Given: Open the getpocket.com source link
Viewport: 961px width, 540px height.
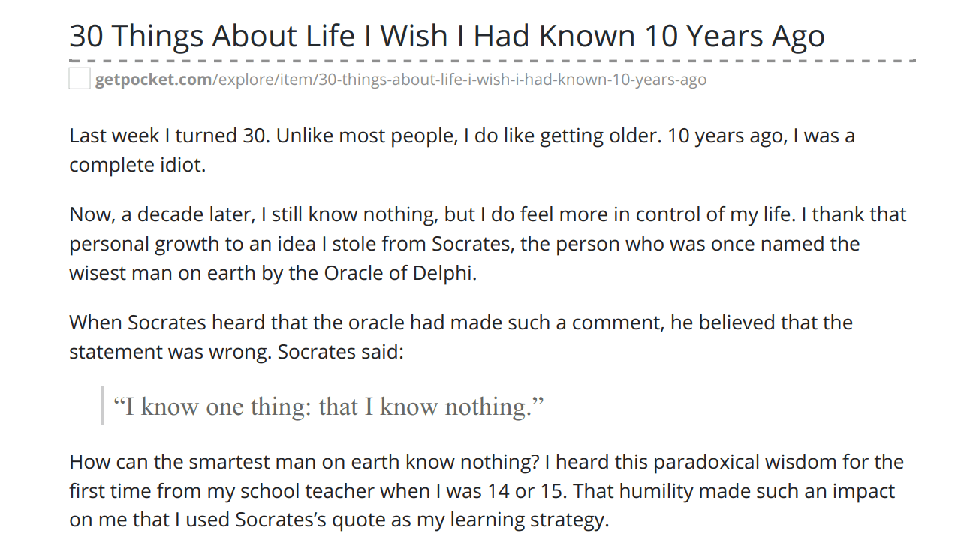Looking at the screenshot, I should [400, 79].
